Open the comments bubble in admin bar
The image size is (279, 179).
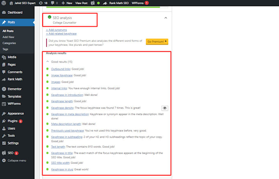(54, 3)
